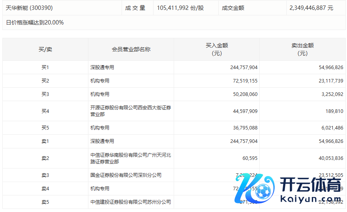Select the turnover value 2,349,446,887 元
Image resolution: width=347 pixels, height=212 pixels.
point(311,8)
